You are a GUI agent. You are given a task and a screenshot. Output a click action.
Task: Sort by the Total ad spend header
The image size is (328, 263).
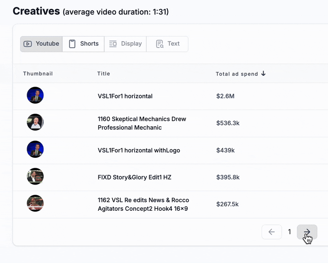pyautogui.click(x=237, y=74)
